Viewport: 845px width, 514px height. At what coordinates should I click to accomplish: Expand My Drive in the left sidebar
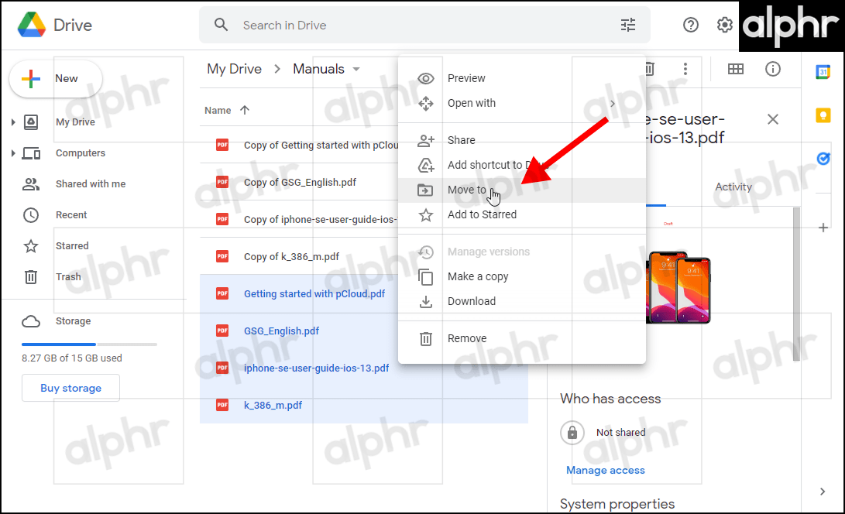13,122
